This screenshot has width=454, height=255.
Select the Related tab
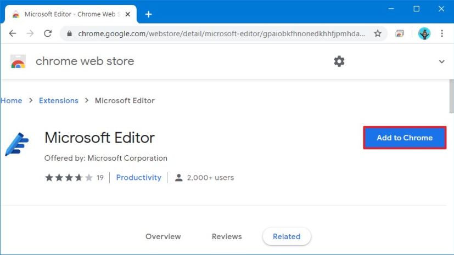(x=287, y=236)
